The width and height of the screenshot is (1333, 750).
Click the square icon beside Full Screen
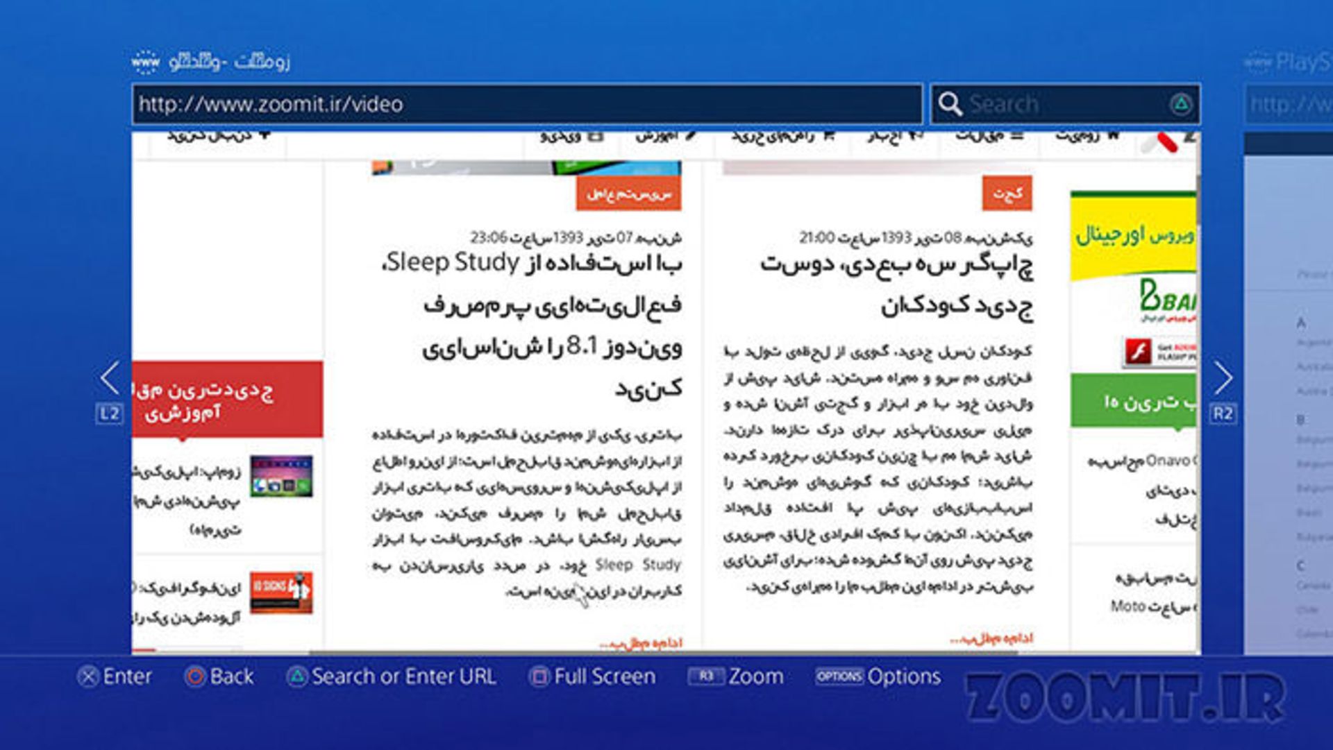[539, 676]
